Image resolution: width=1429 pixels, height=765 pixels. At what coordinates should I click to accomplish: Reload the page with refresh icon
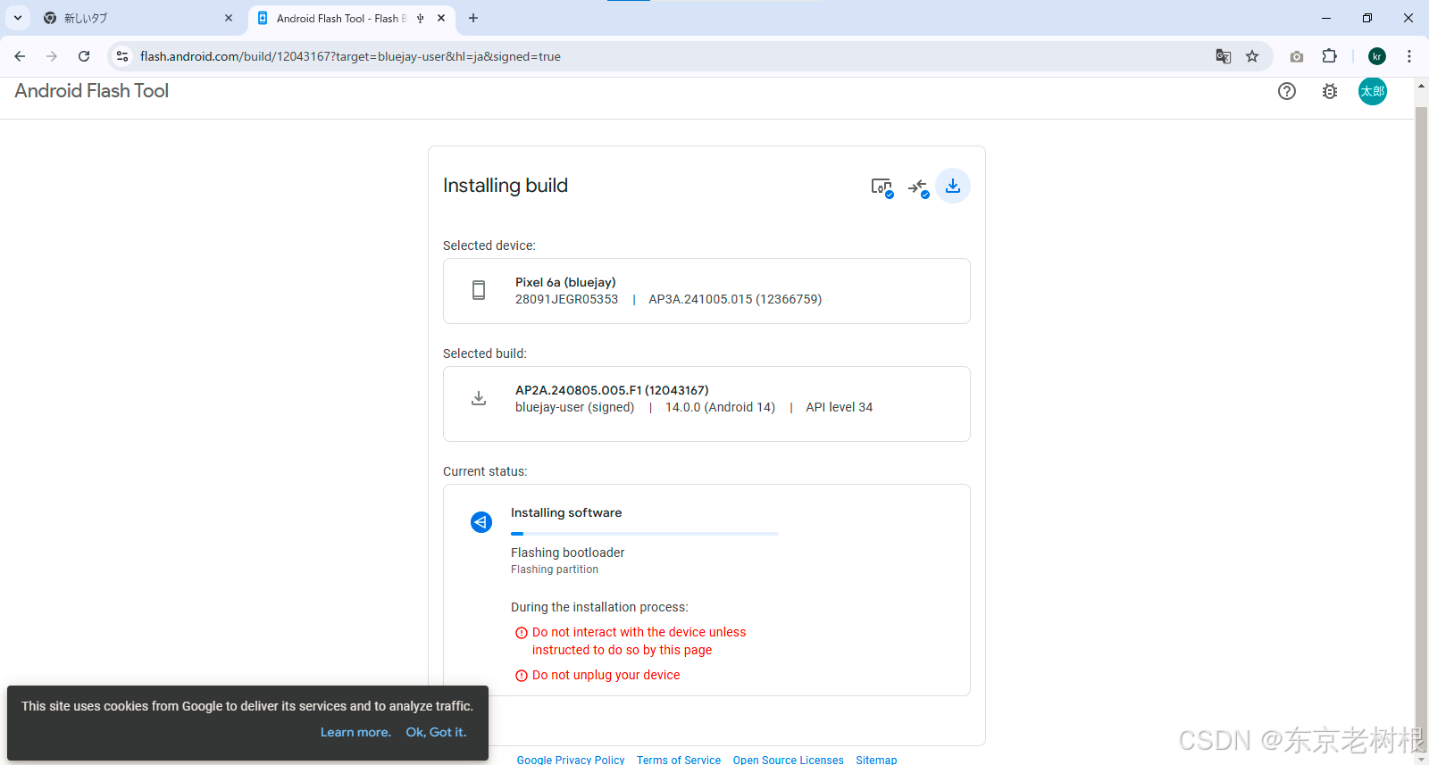[84, 56]
